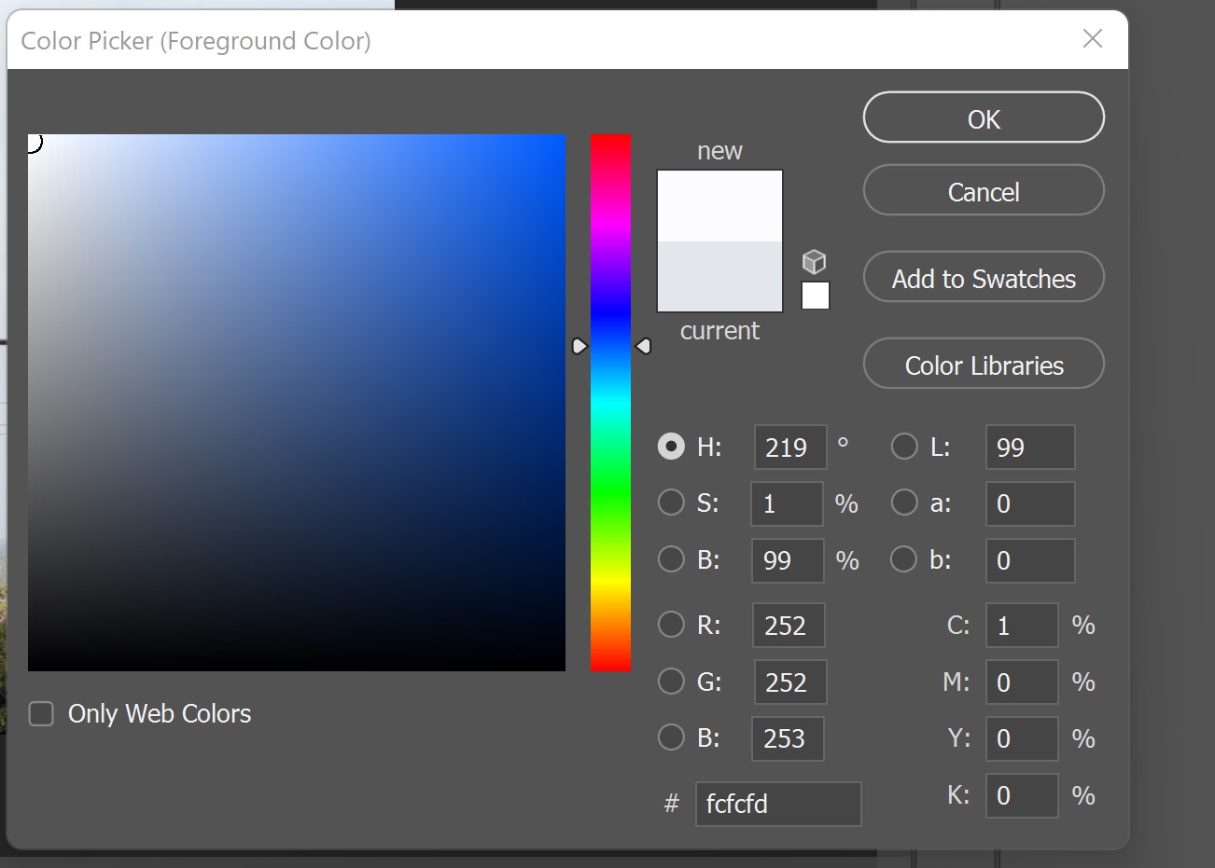Click the right hue slider arrow
The image size is (1215, 868).
[643, 346]
